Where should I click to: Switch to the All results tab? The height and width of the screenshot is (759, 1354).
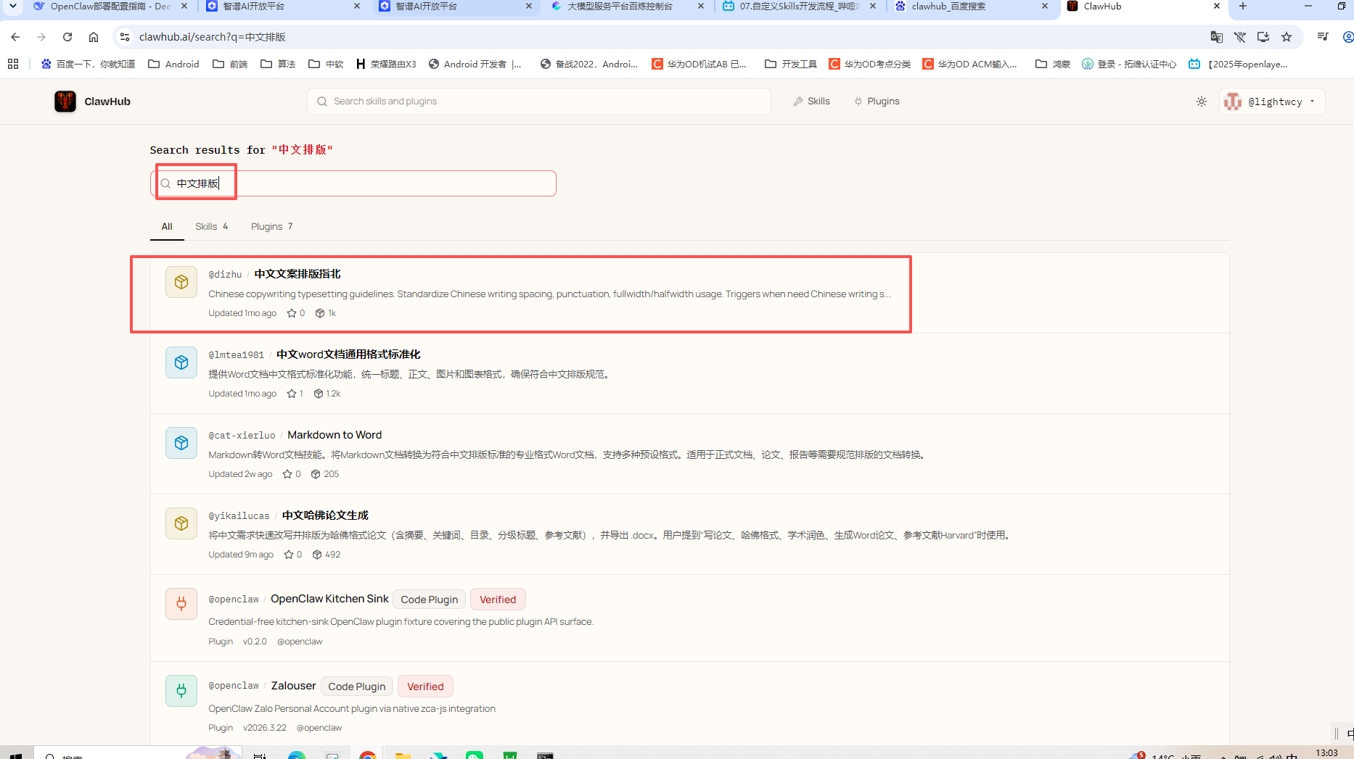tap(167, 227)
